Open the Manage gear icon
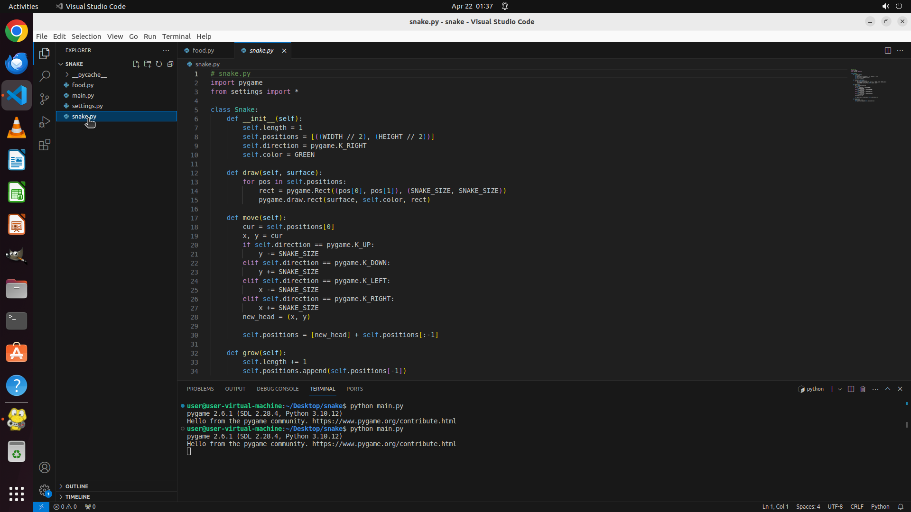The width and height of the screenshot is (911, 512). tap(45, 490)
